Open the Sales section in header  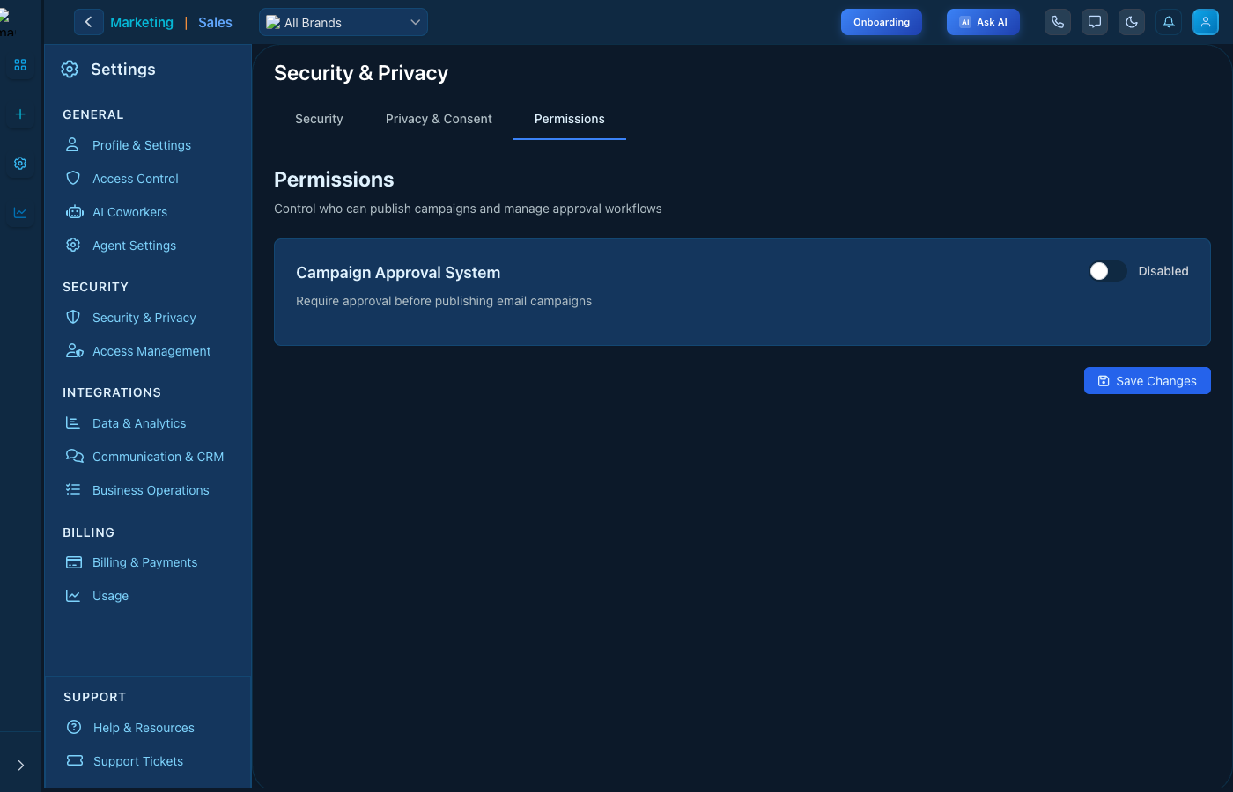coord(215,23)
